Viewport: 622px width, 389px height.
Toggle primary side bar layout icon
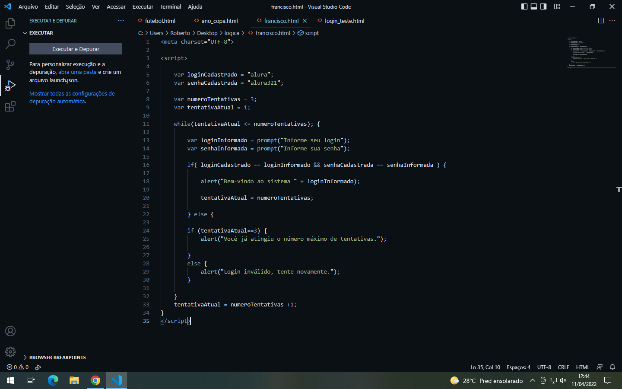tap(524, 6)
